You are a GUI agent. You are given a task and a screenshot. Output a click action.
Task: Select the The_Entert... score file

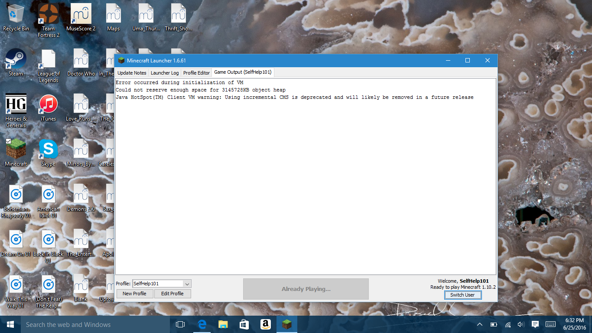click(x=81, y=243)
